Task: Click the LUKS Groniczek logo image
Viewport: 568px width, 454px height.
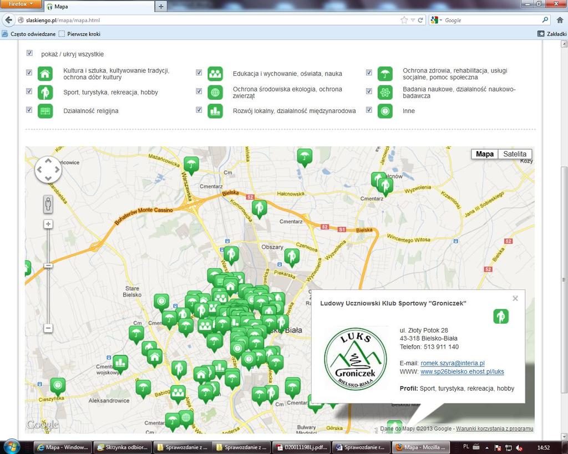Action: (x=356, y=359)
